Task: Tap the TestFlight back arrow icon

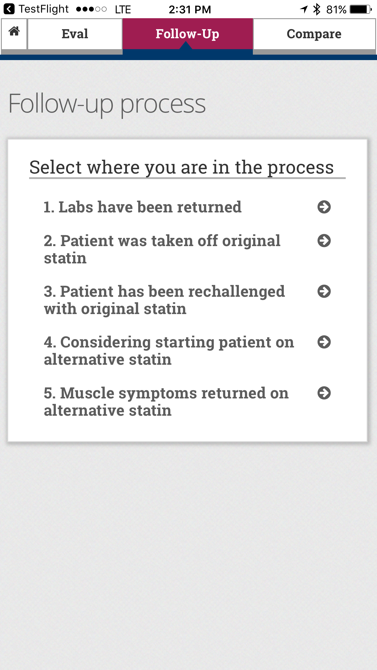Action: (9, 9)
